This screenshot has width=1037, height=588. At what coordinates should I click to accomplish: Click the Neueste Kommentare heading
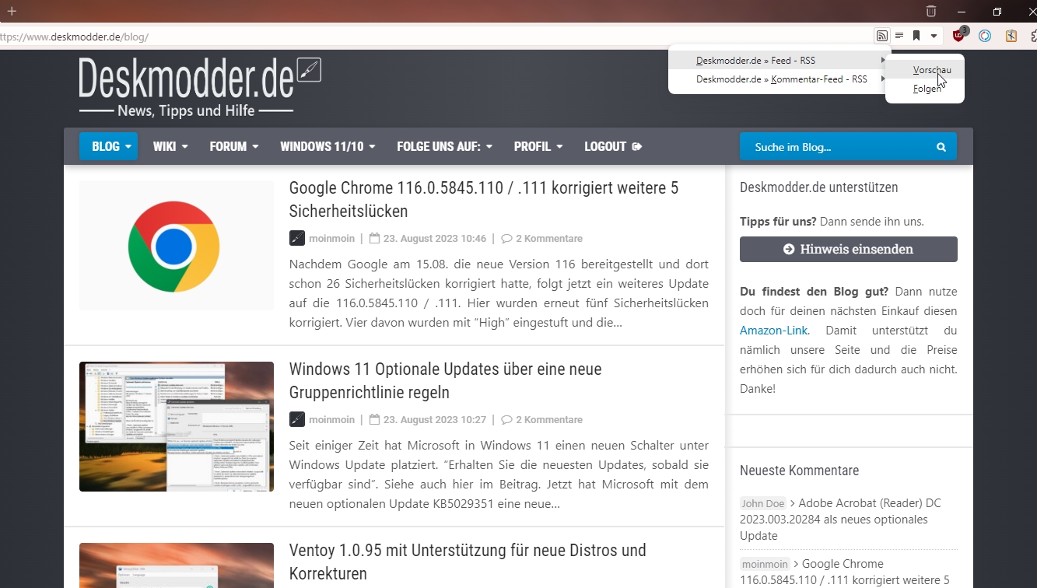[800, 471]
